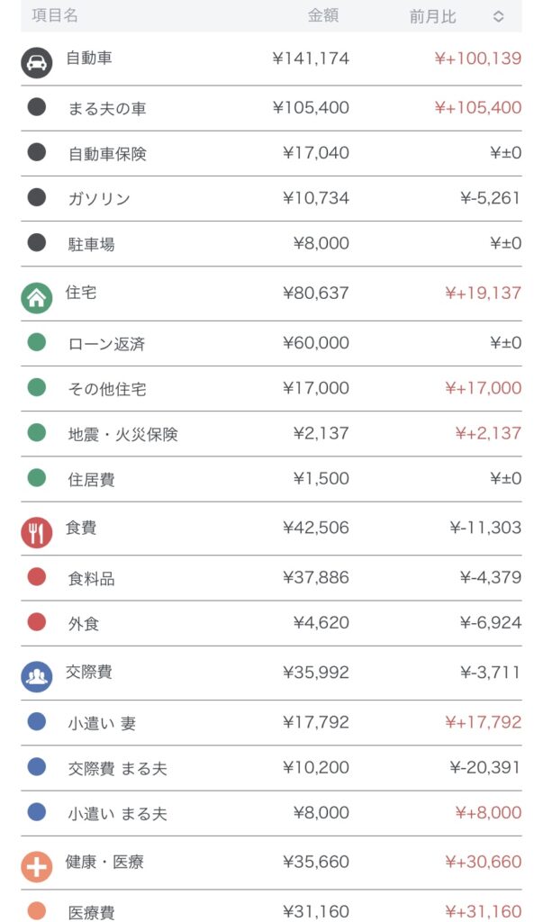Select the 小遣い 妻 row label

[102, 723]
